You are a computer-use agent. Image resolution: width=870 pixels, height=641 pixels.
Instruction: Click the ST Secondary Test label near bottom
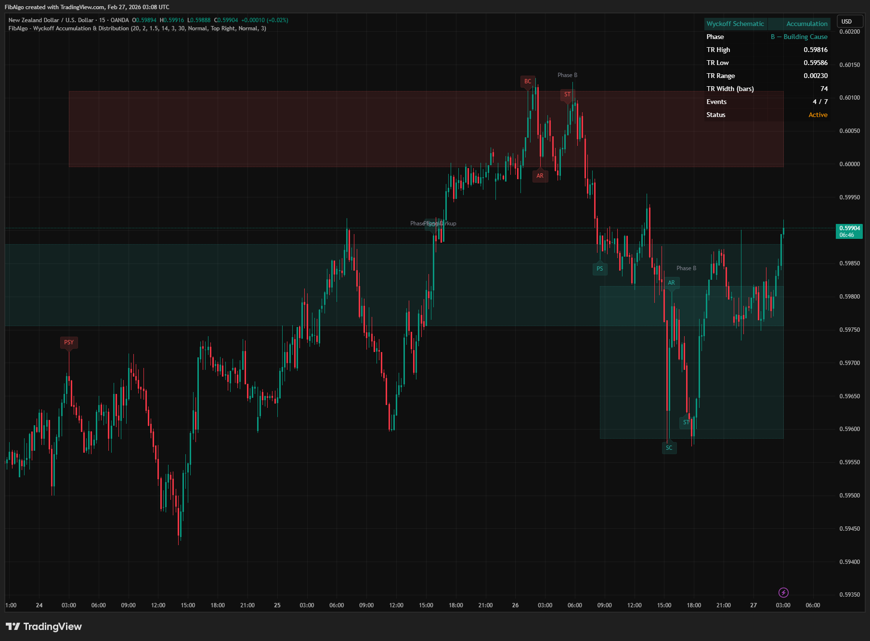686,422
